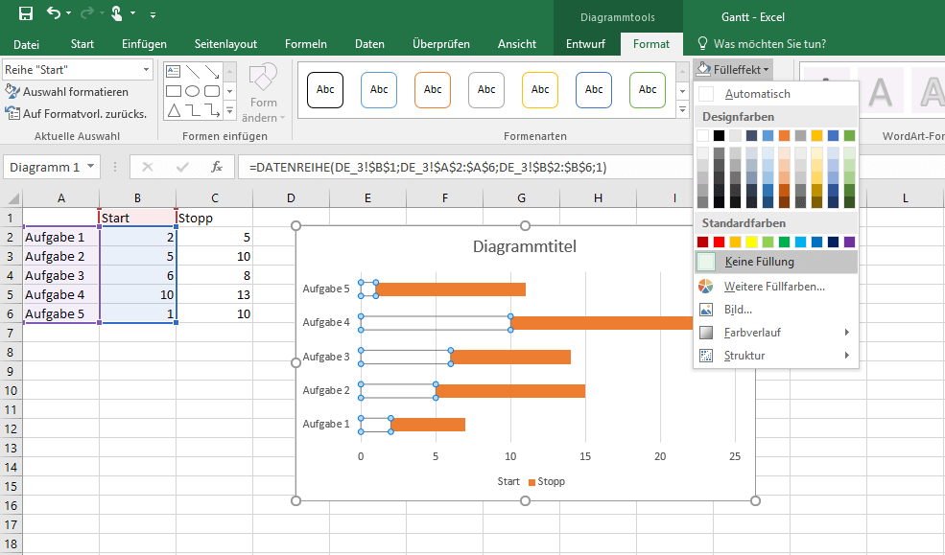This screenshot has height=555, width=945.
Task: Choose Bild... fill option
Action: [x=775, y=310]
